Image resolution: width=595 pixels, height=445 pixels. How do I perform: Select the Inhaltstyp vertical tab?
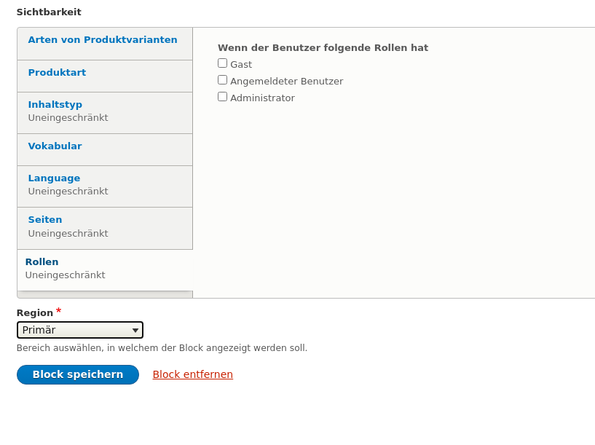tap(55, 105)
